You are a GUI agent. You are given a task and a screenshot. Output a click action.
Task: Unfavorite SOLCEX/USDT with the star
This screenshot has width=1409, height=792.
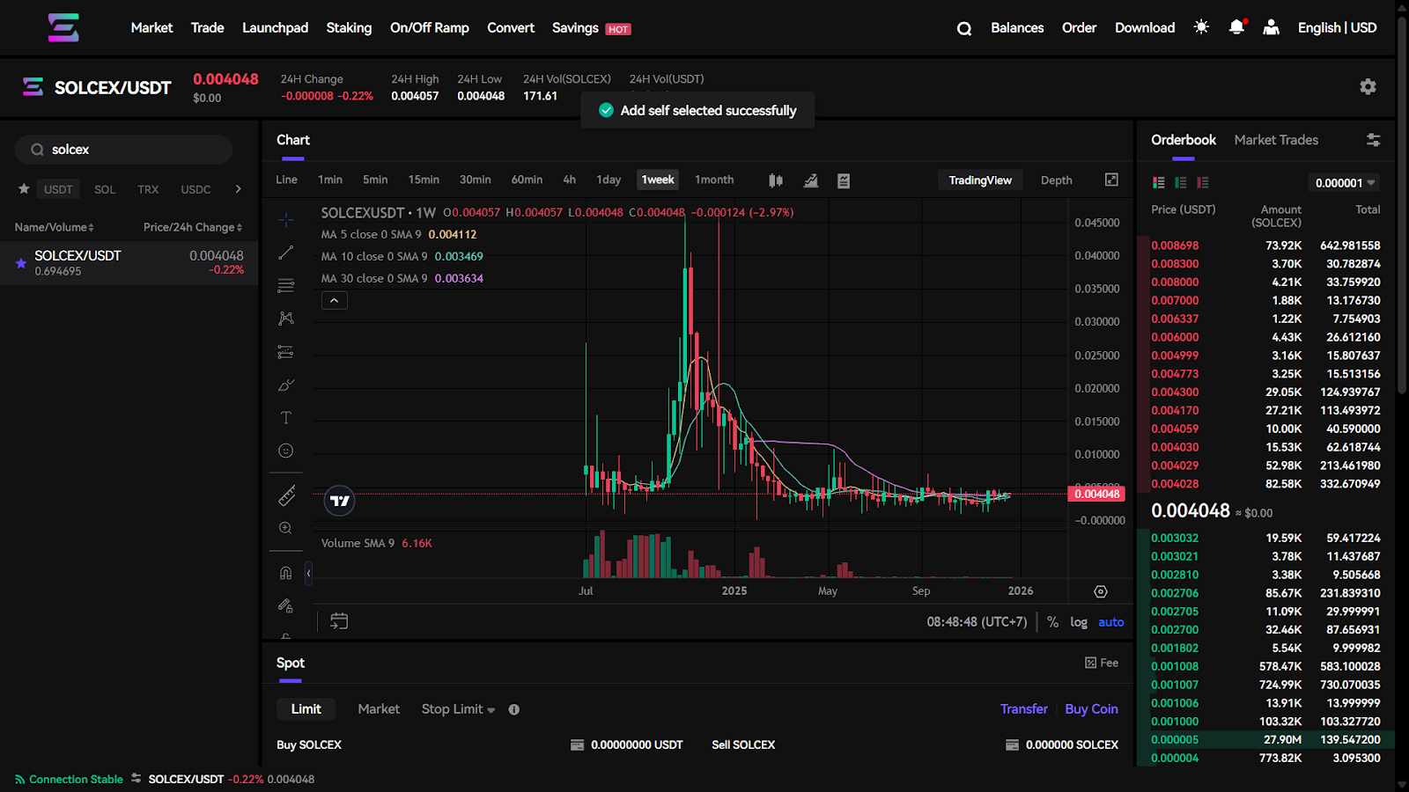(x=21, y=263)
